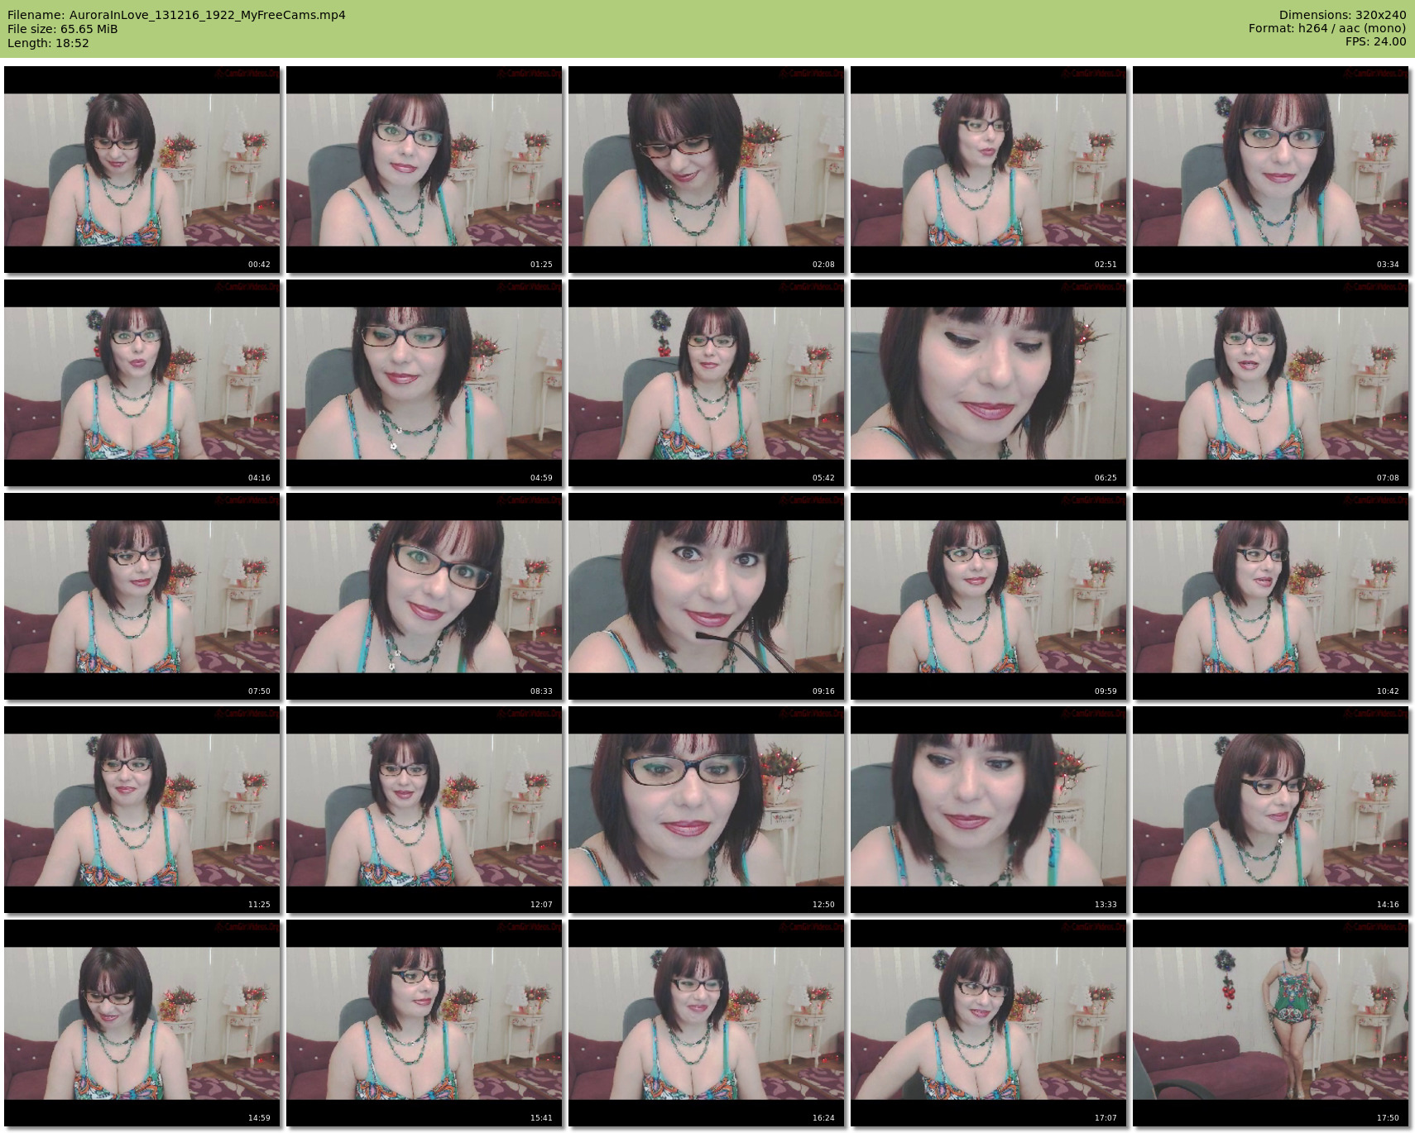Image resolution: width=1415 pixels, height=1133 pixels.
Task: Click the 03:34 frame thumbnail
Action: tap(1271, 170)
